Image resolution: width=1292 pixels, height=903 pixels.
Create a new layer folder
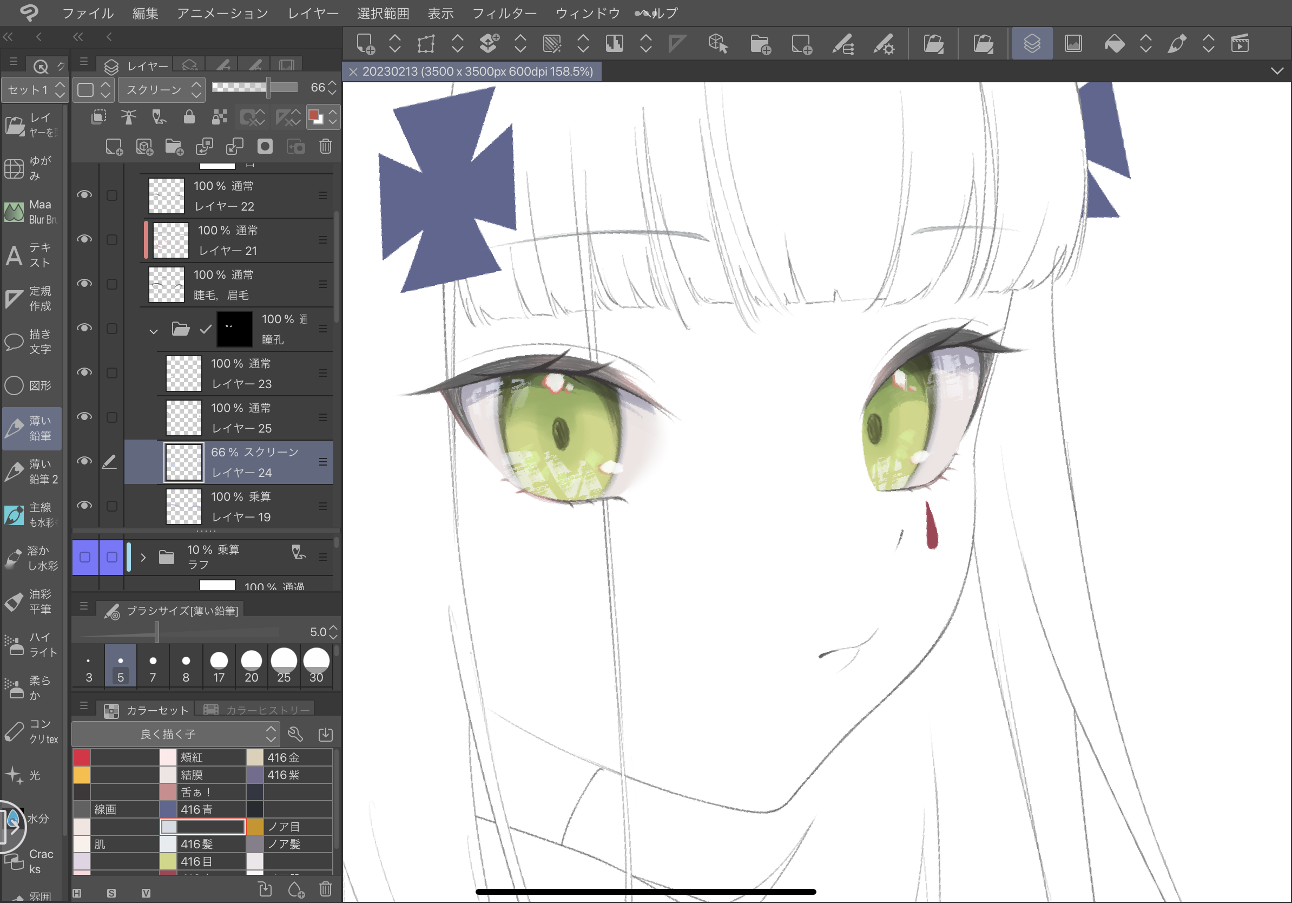(174, 147)
